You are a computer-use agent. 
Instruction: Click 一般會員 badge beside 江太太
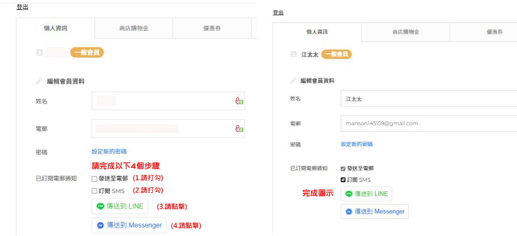click(x=336, y=54)
